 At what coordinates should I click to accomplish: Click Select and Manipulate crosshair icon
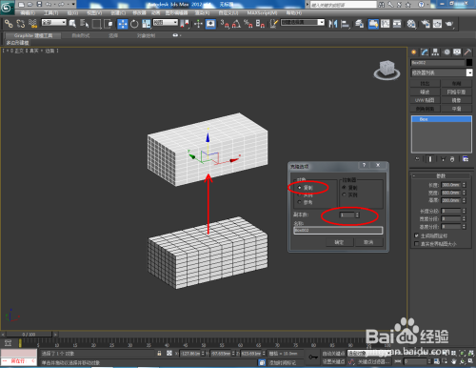click(x=198, y=24)
